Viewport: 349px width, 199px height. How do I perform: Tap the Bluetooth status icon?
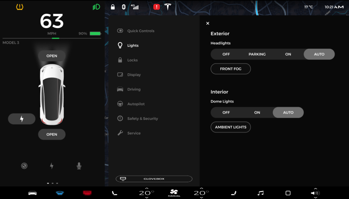coord(123,7)
